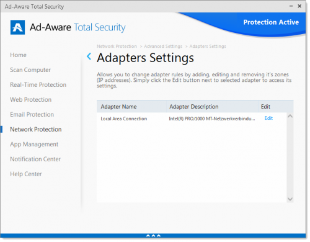
Task: Close the Ad-Aware Total Security window
Action: click(299, 6)
